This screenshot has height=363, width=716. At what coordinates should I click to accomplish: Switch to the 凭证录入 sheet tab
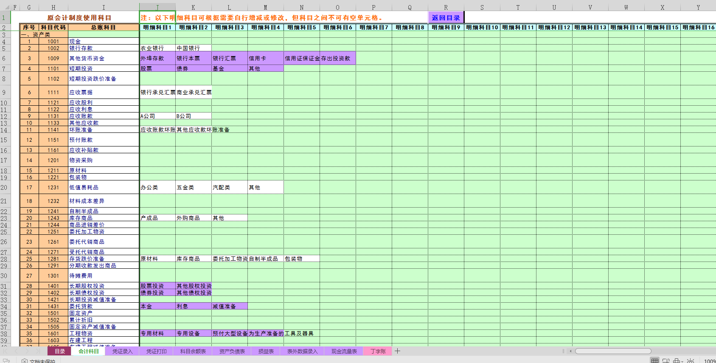pyautogui.click(x=122, y=351)
